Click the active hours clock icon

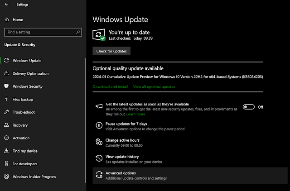(99, 142)
